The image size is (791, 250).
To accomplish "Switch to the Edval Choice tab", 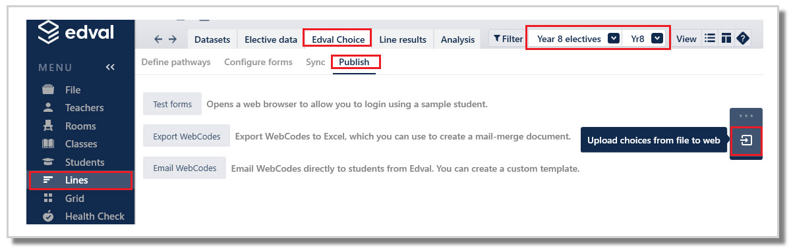I will pos(337,39).
